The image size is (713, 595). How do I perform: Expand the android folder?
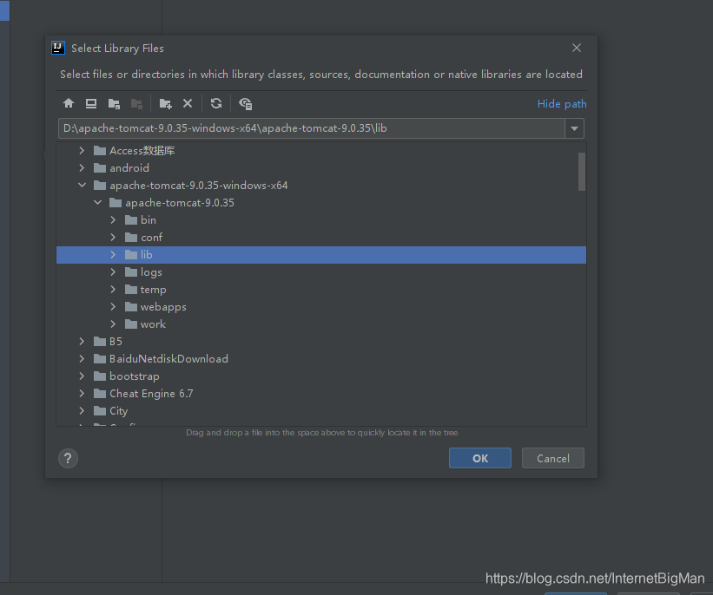point(82,167)
